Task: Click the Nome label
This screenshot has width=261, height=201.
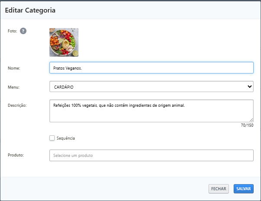Action: click(x=14, y=68)
